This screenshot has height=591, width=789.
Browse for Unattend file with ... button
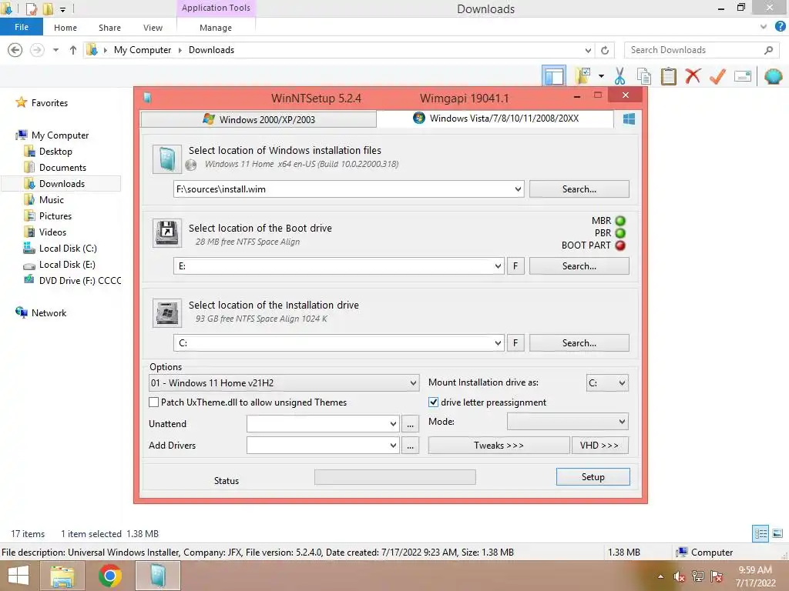click(x=410, y=424)
